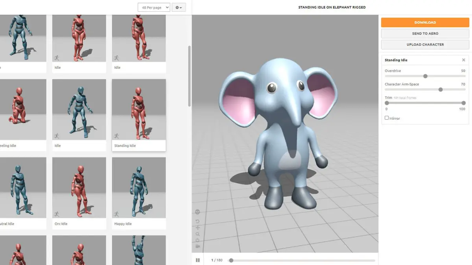Close the Standing Idle settings panel
Screen dimensions: 472x265
tap(463, 60)
